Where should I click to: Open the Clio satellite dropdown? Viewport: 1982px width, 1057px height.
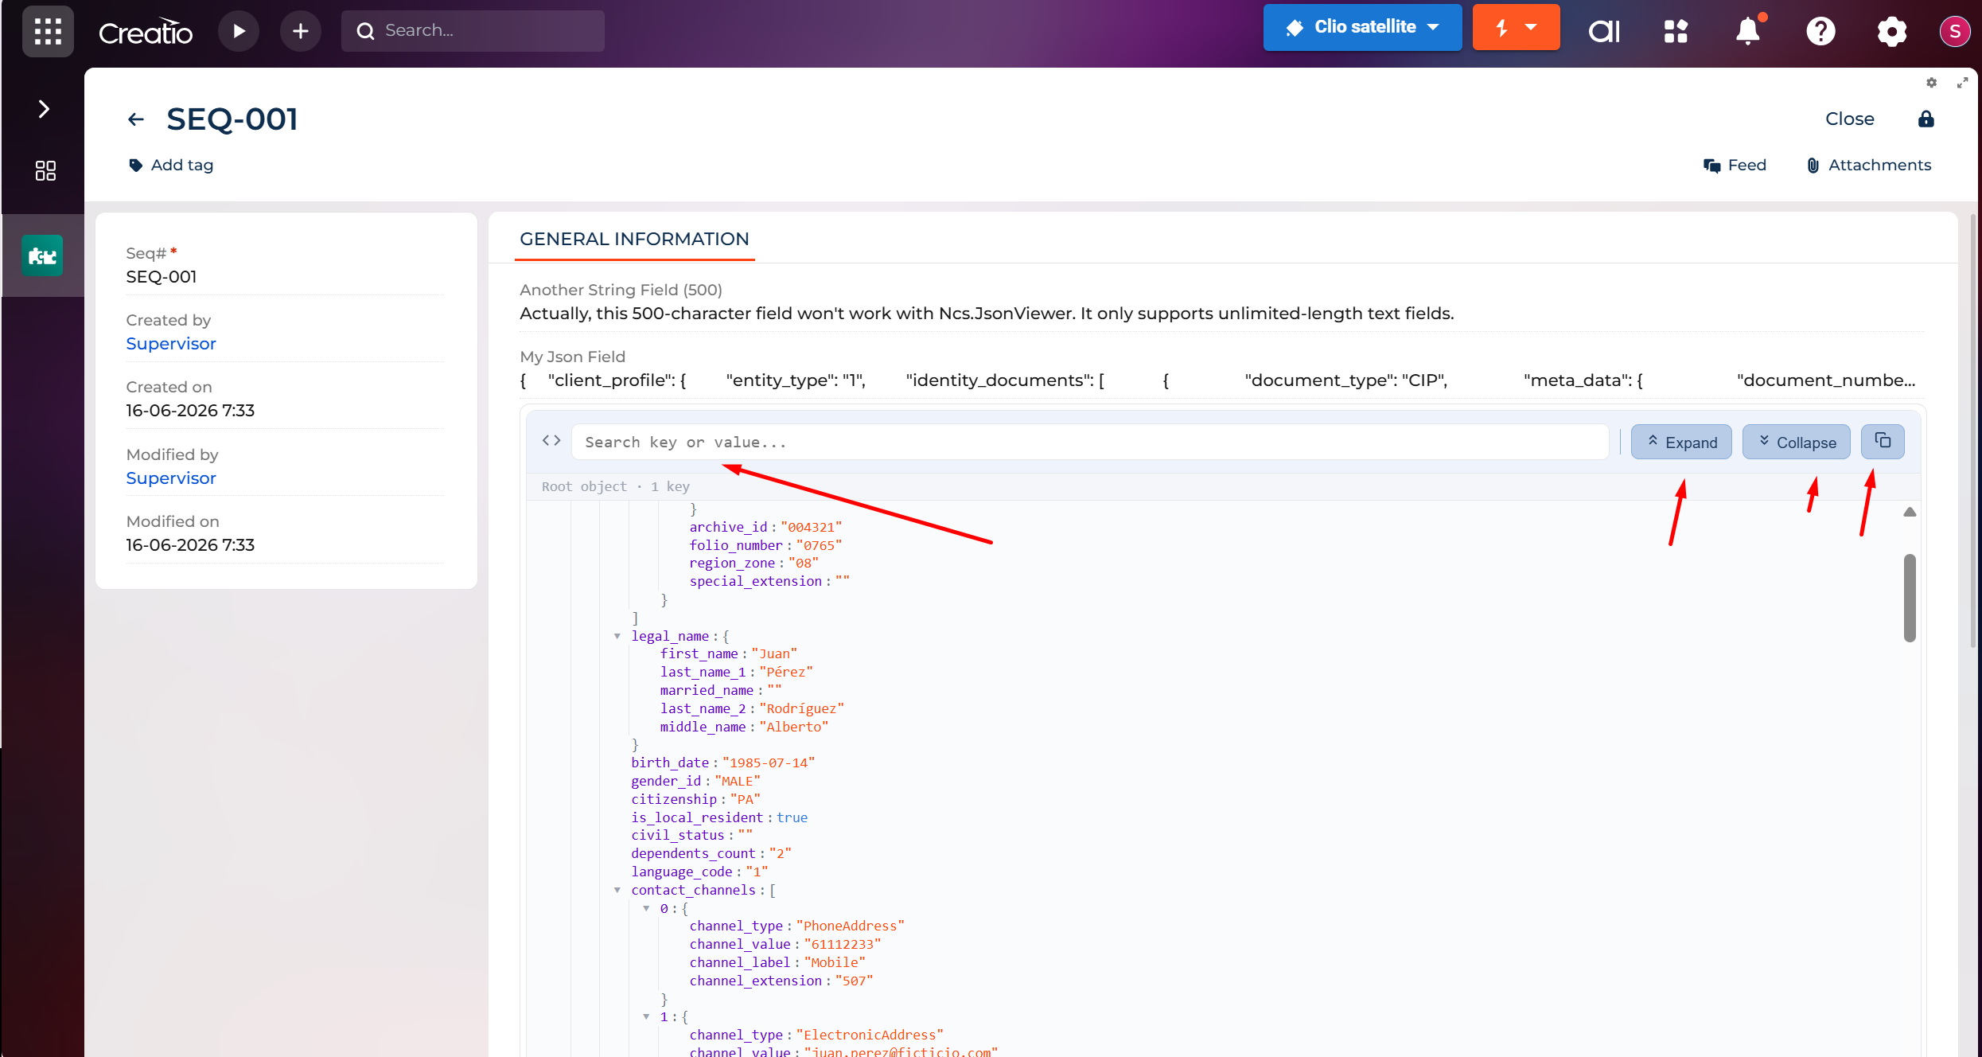pyautogui.click(x=1362, y=28)
